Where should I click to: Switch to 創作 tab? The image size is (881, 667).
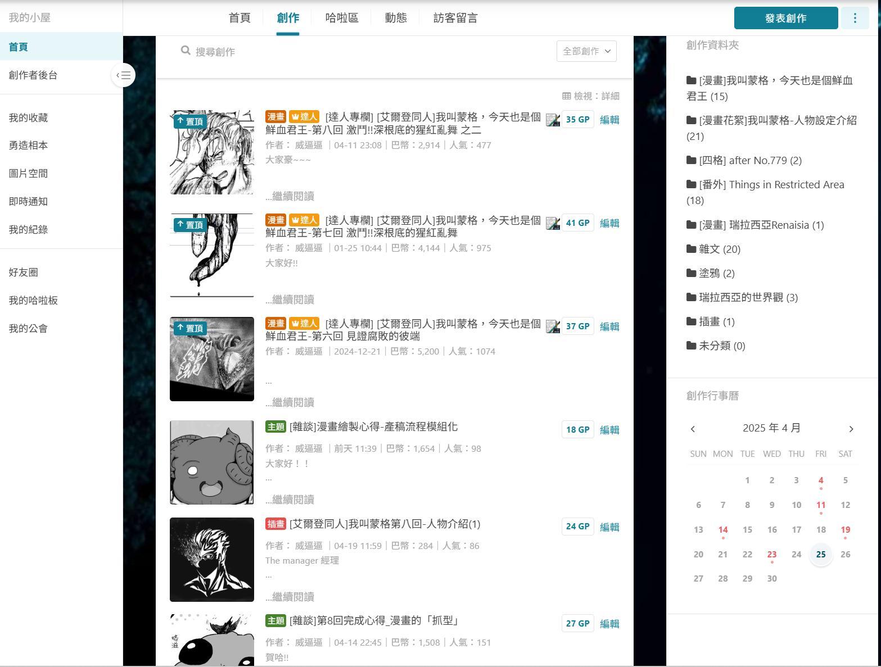pyautogui.click(x=288, y=18)
